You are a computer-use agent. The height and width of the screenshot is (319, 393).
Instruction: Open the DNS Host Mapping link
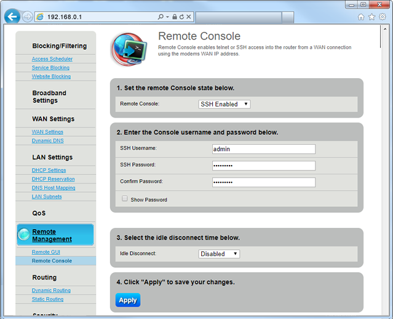(54, 188)
